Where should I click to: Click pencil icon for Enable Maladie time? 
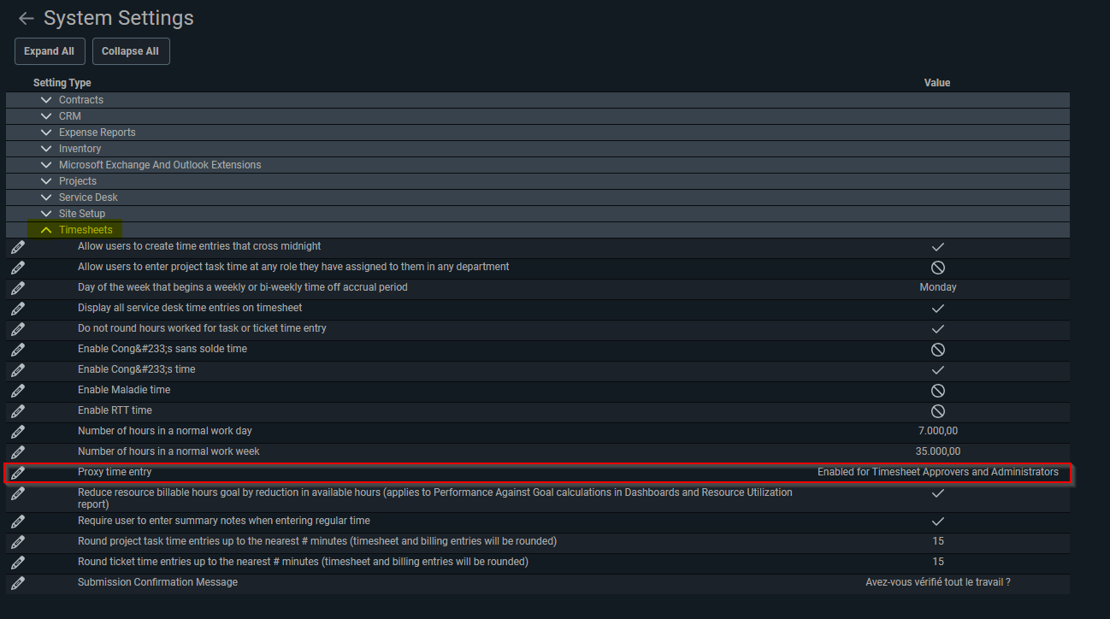pos(18,391)
